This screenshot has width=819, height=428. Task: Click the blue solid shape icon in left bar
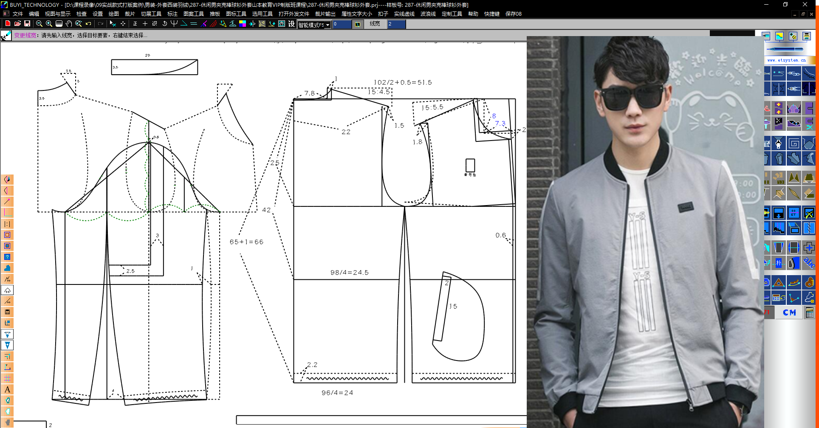(x=7, y=268)
